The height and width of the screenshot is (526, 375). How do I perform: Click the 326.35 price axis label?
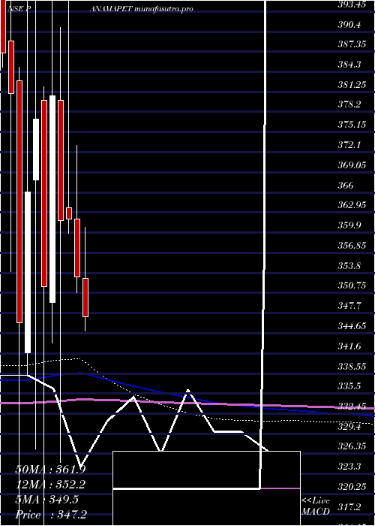pyautogui.click(x=353, y=446)
